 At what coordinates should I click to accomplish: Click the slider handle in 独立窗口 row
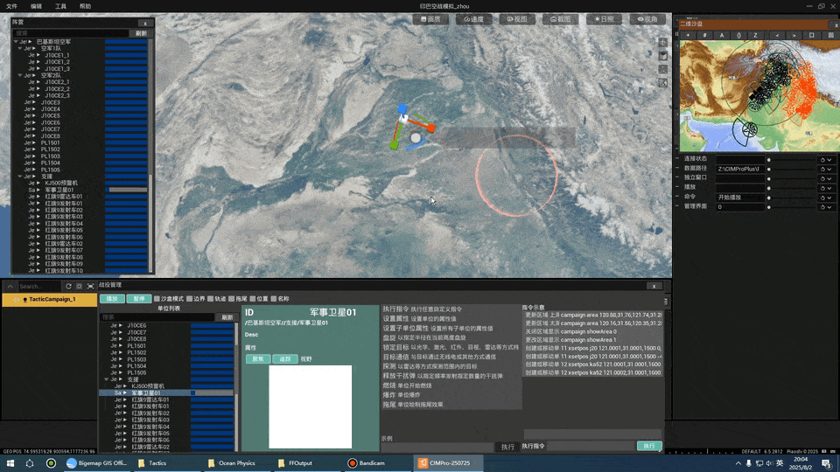tap(769, 178)
